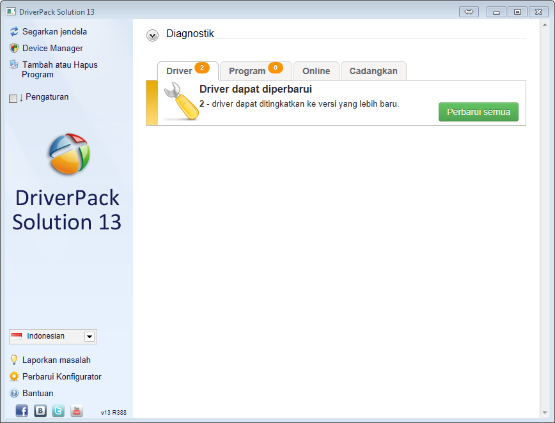Click the scrollbar down arrow

[x=545, y=413]
